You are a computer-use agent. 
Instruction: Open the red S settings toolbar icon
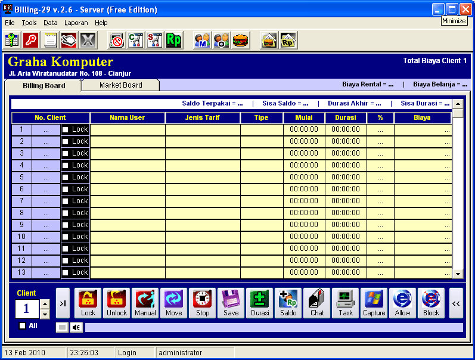pyautogui.click(x=154, y=40)
